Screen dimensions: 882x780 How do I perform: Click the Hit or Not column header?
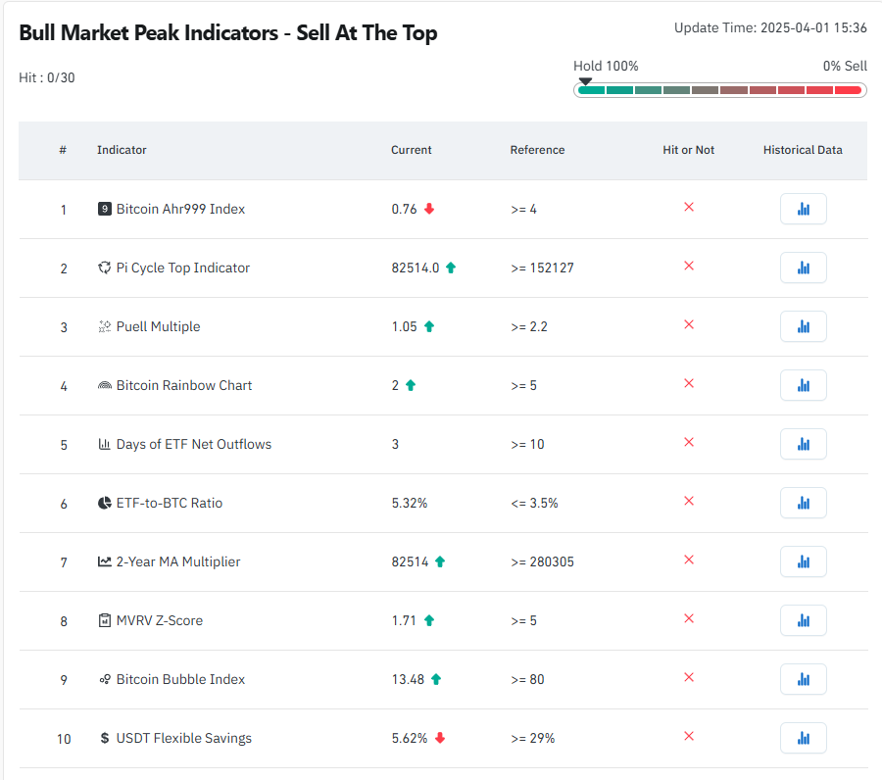(x=689, y=150)
